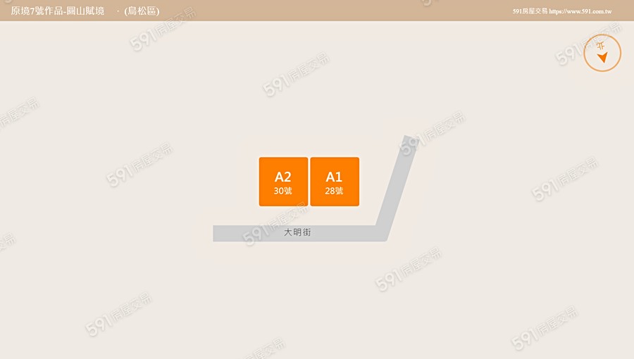Click the A1 unit letter label

click(334, 177)
